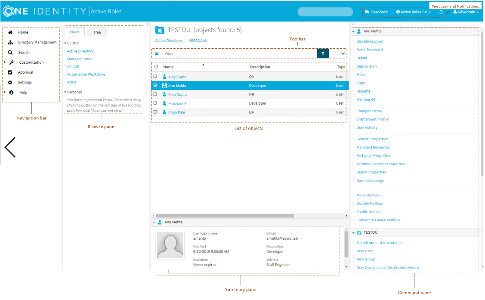Click the Search magnifier icon in navigation
485x300 pixels.
tap(10, 53)
